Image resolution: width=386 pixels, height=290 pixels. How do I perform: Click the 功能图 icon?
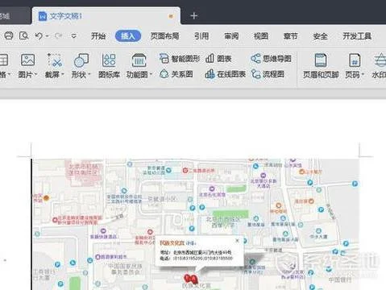tap(139, 60)
